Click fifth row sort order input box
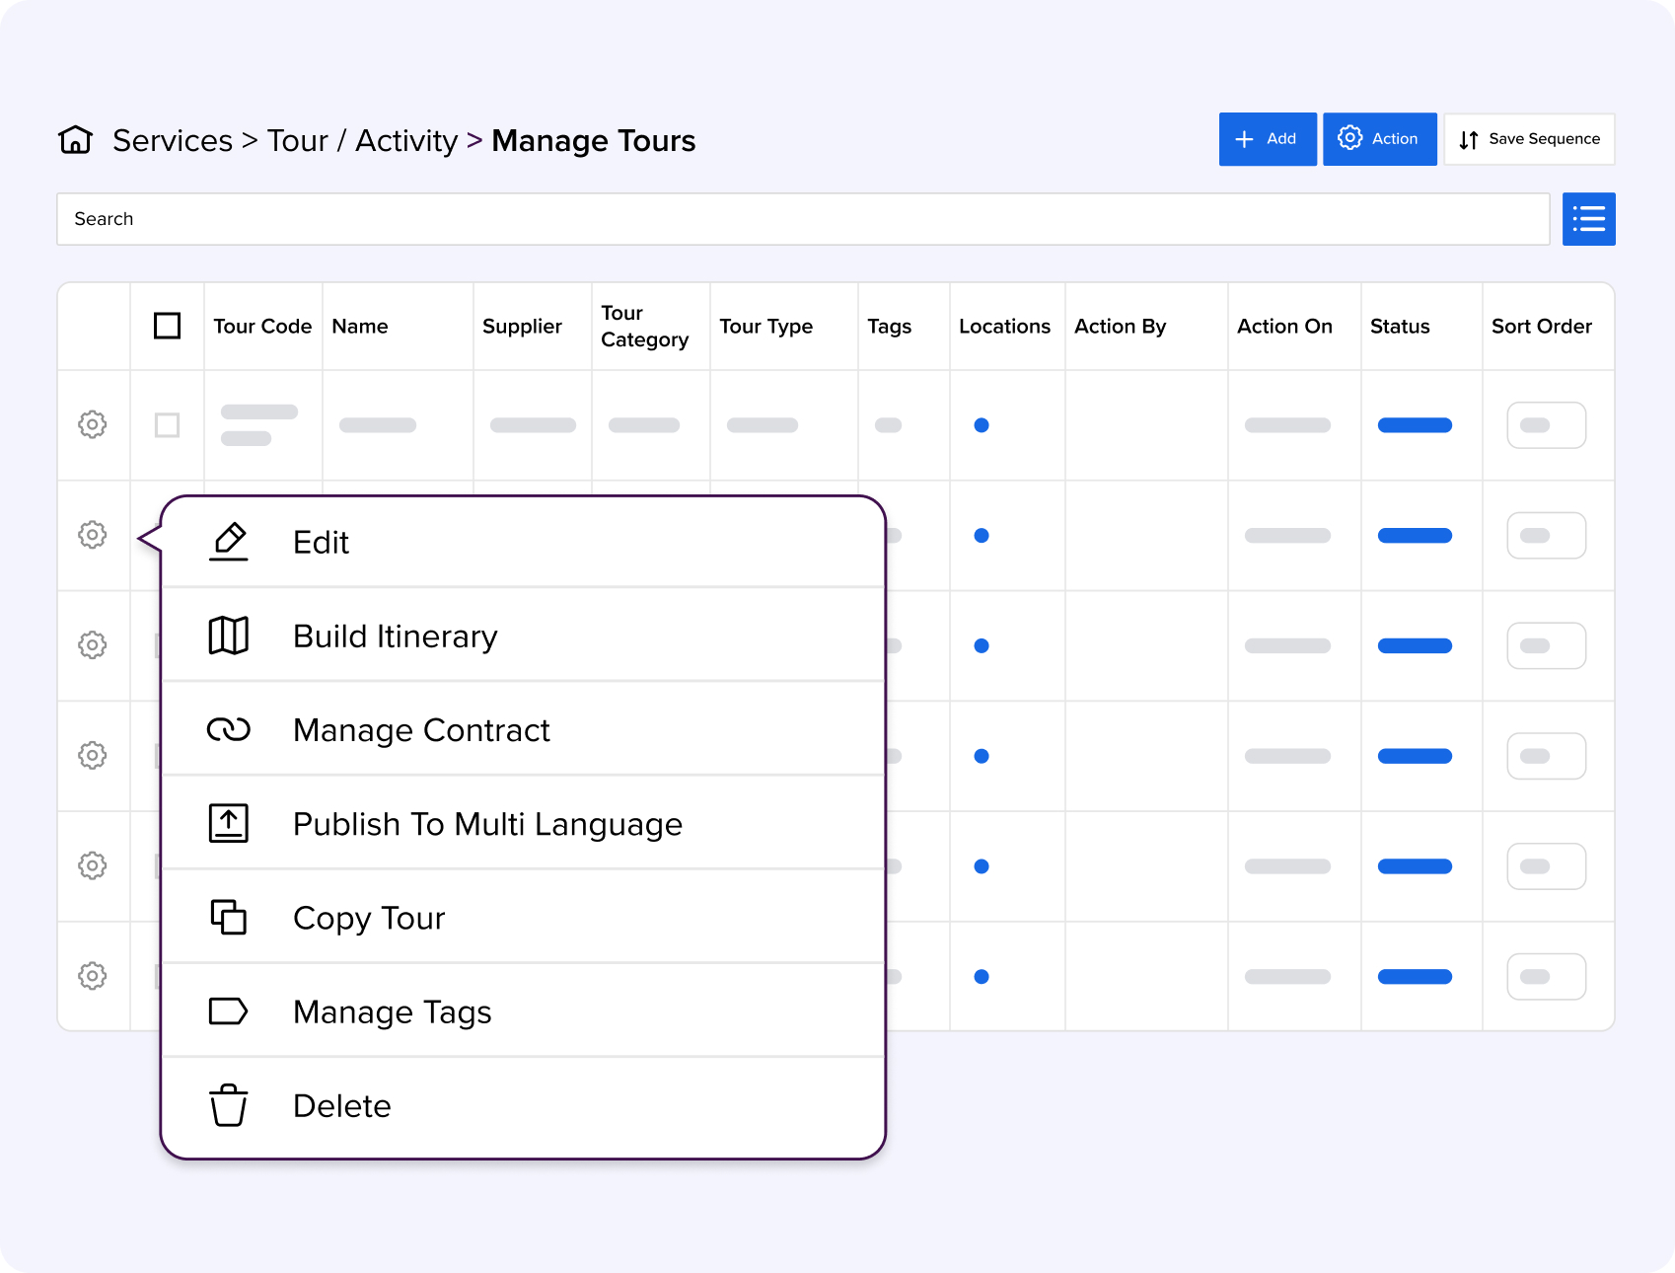Image resolution: width=1675 pixels, height=1273 pixels. (x=1547, y=866)
